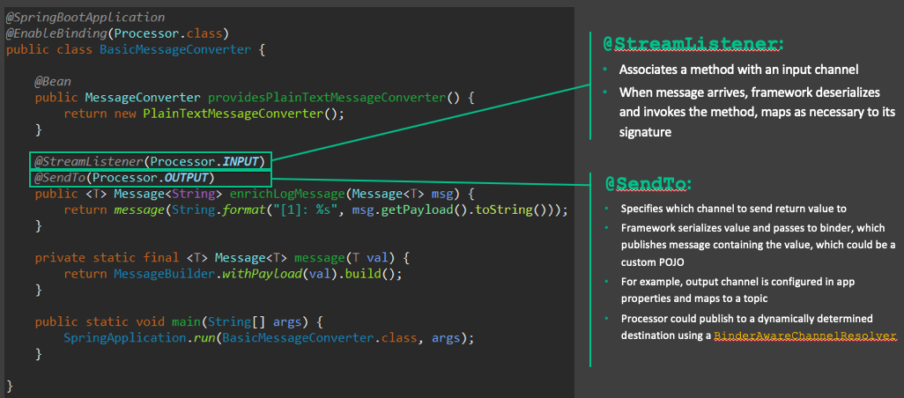This screenshot has width=904, height=398.
Task: Click the @SendTo: heading on the right
Action: (x=648, y=184)
